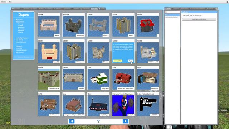Switch to the Post Process tab
This screenshot has height=129, width=229.
(85, 9)
